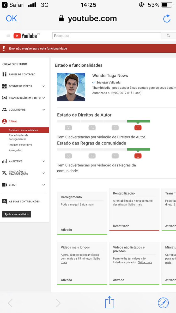Tap the Safari forward arrow
The width and height of the screenshot is (176, 313).
tap(58, 303)
